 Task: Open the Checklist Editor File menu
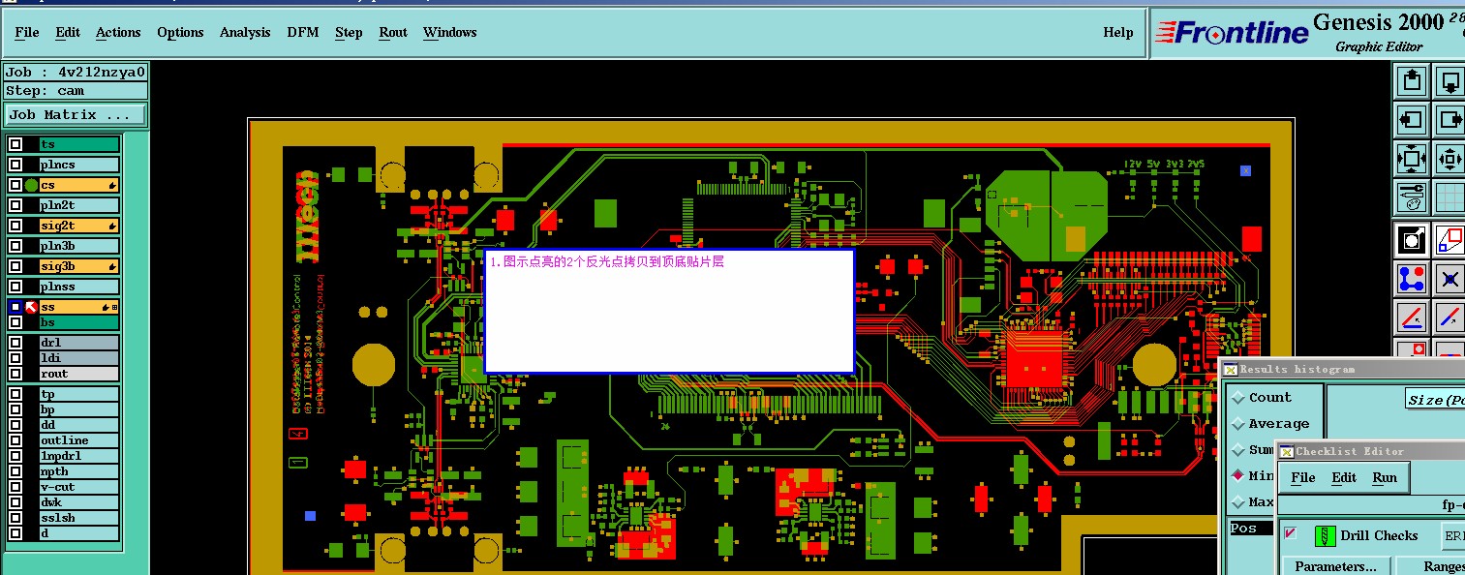click(1303, 477)
